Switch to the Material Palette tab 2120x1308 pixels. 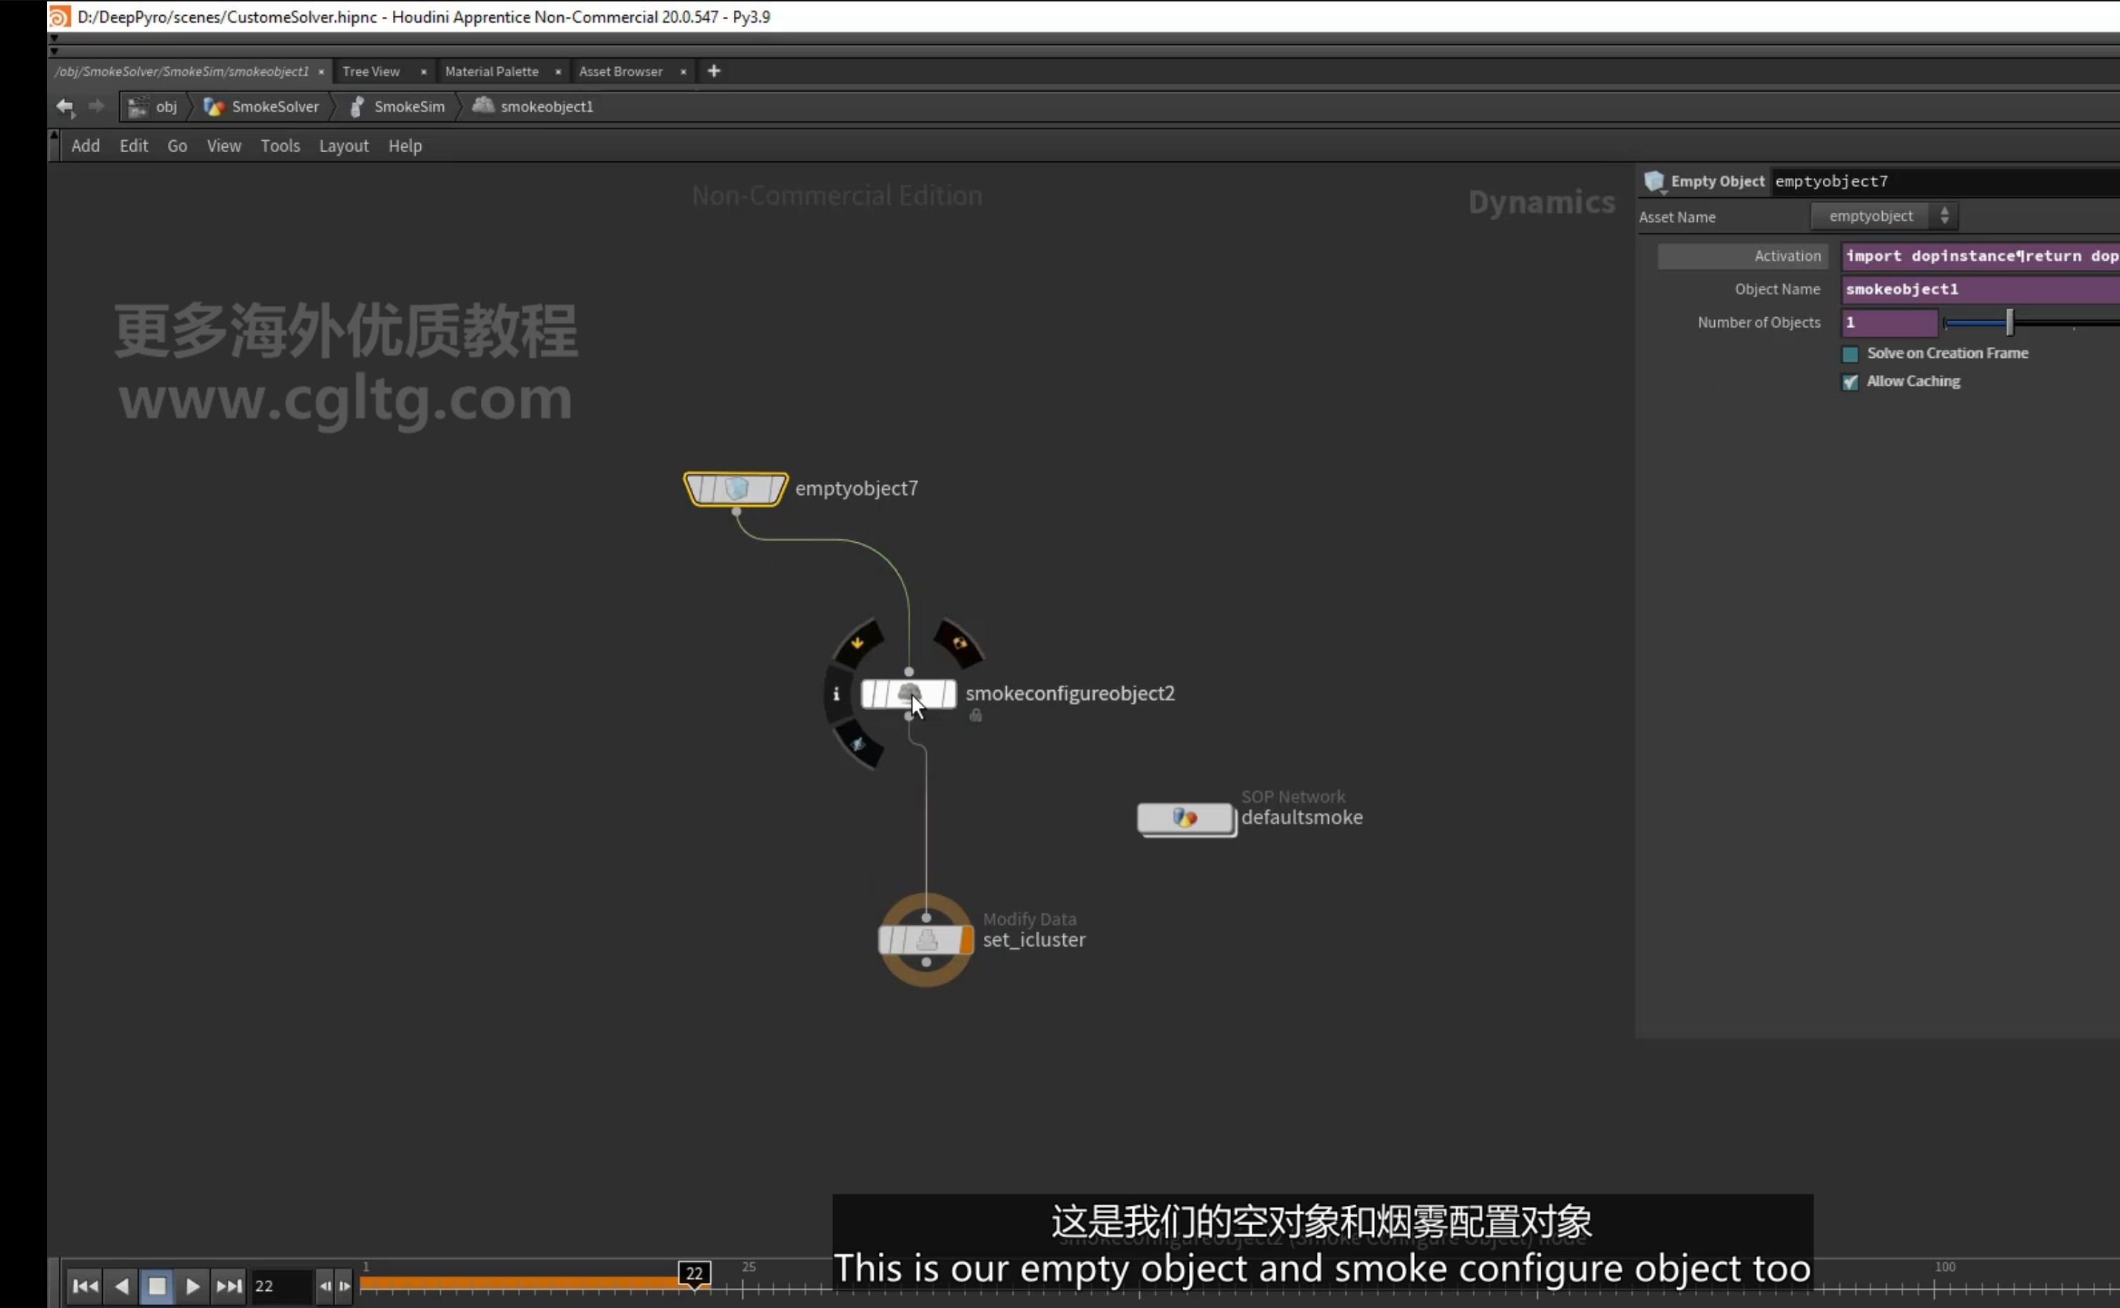(492, 71)
